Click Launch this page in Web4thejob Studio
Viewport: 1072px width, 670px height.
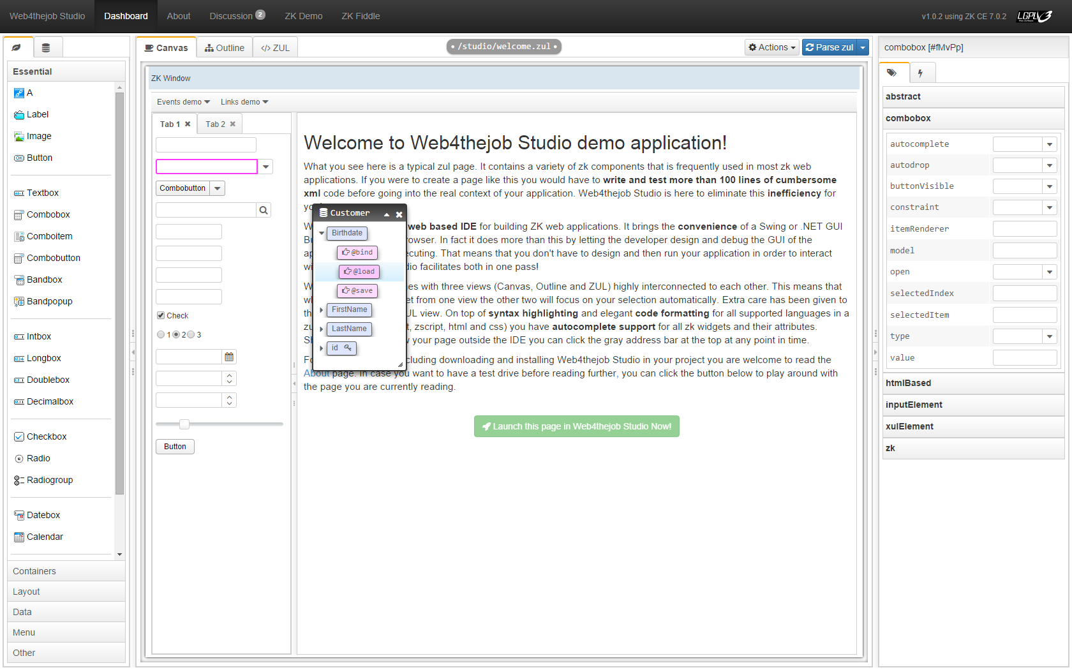coord(577,426)
